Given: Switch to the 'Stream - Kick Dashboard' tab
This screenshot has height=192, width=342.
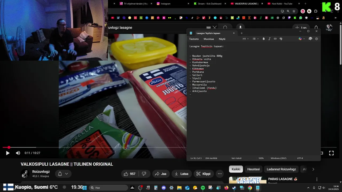Looking at the screenshot, I should (x=209, y=4).
